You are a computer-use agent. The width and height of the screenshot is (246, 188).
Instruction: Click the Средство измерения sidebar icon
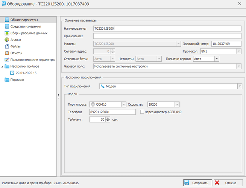tap(7, 26)
